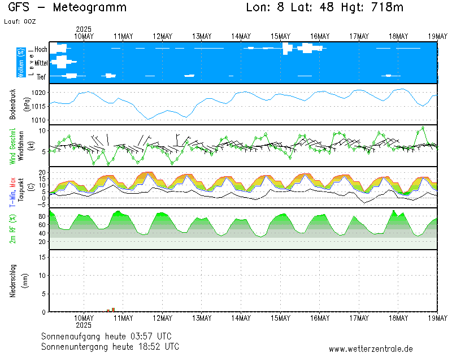
Task: Click the "Bodendruck" axis label
Action: [12, 104]
